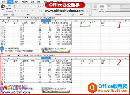Open the Clipboard (剪贴板) dialog launcher
The height and width of the screenshot is (95, 130).
point(12,15)
